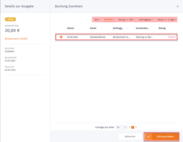Open the Einträge pro Seite dropdown
The width and height of the screenshot is (183, 142).
click(122, 127)
